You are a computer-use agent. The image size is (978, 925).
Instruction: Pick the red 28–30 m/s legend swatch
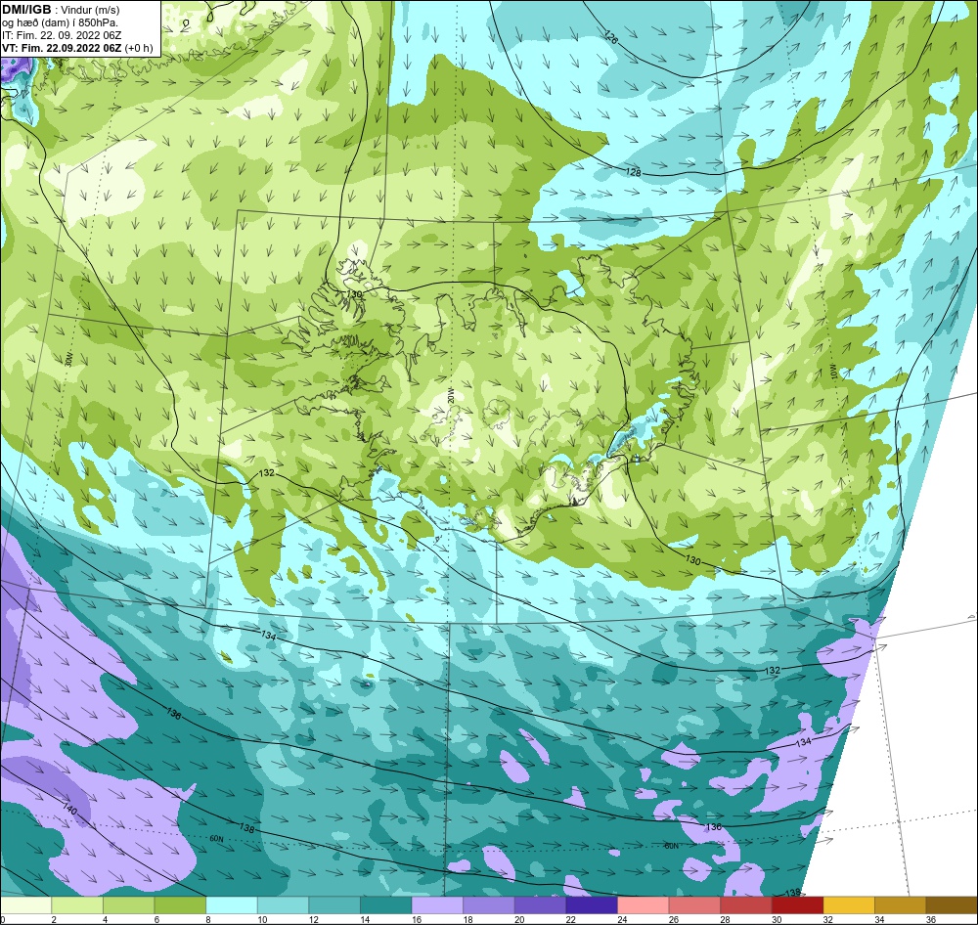pyautogui.click(x=746, y=905)
